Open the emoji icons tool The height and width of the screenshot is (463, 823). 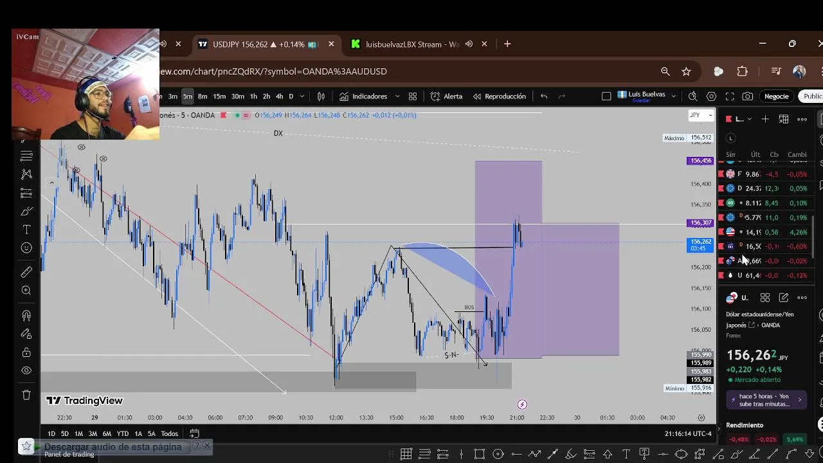point(26,248)
